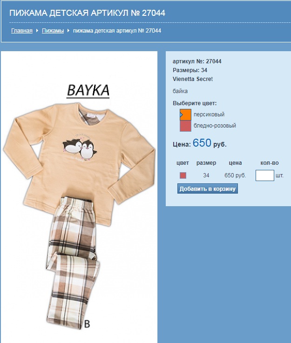Click the бледно-розовый color label

point(215,126)
